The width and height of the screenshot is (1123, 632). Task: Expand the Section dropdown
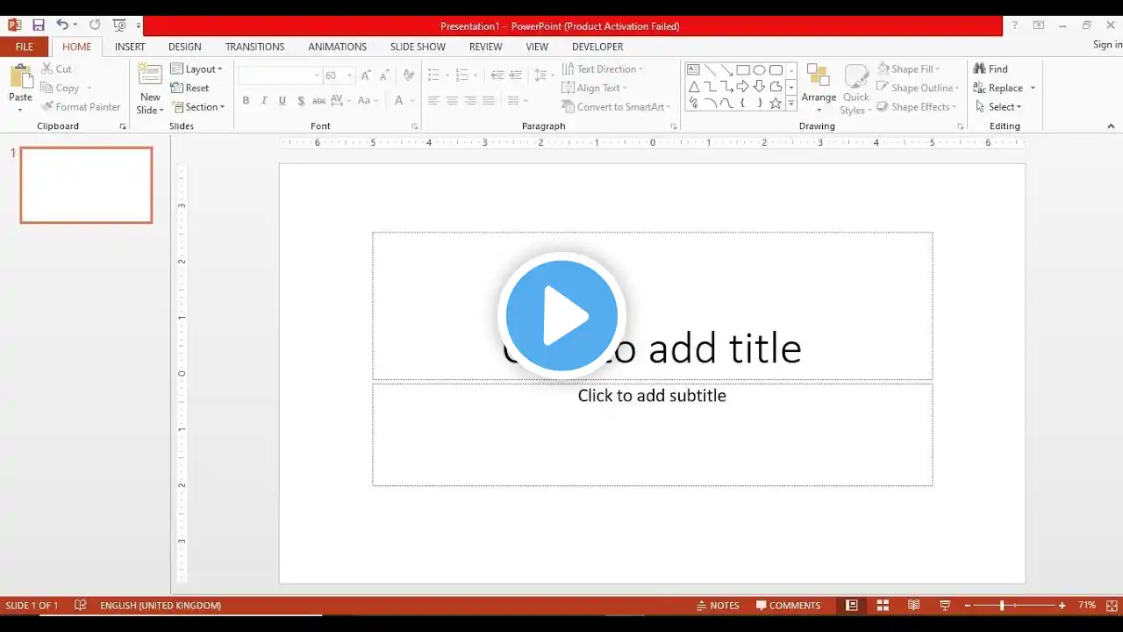point(197,107)
